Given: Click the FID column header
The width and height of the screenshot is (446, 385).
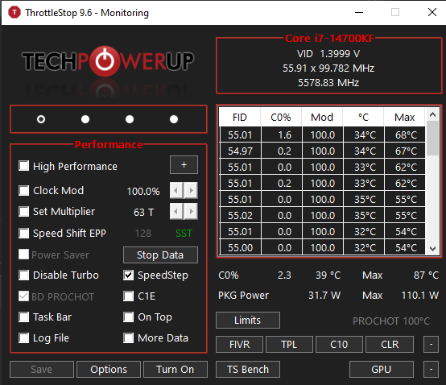Looking at the screenshot, I should pyautogui.click(x=240, y=118).
